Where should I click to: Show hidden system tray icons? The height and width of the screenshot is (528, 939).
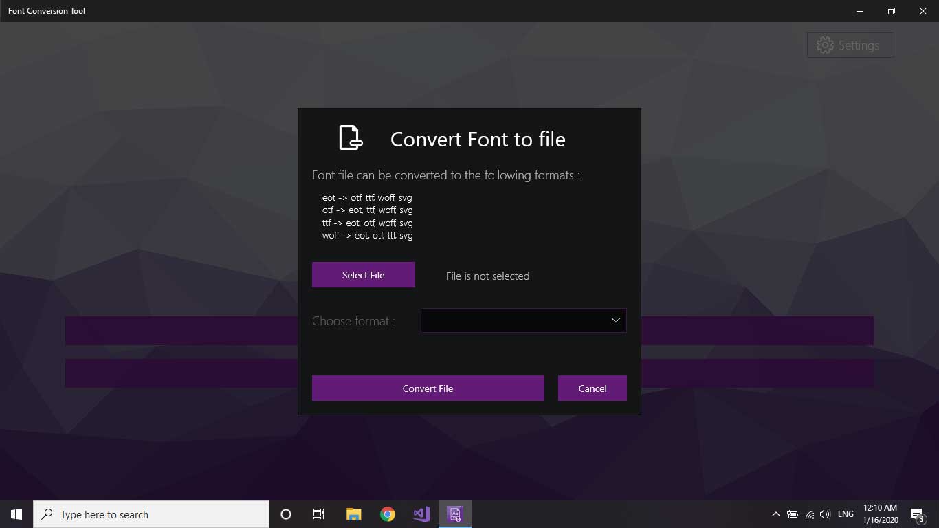coord(775,514)
